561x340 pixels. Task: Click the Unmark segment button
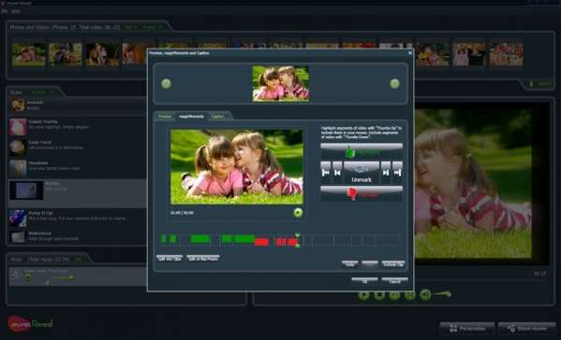pyautogui.click(x=362, y=173)
